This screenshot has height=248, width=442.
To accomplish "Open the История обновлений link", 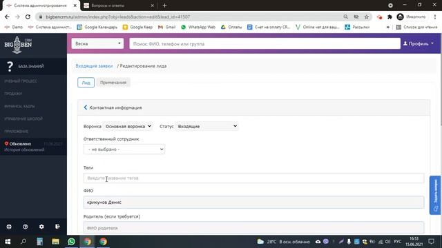I will [x=24, y=149].
